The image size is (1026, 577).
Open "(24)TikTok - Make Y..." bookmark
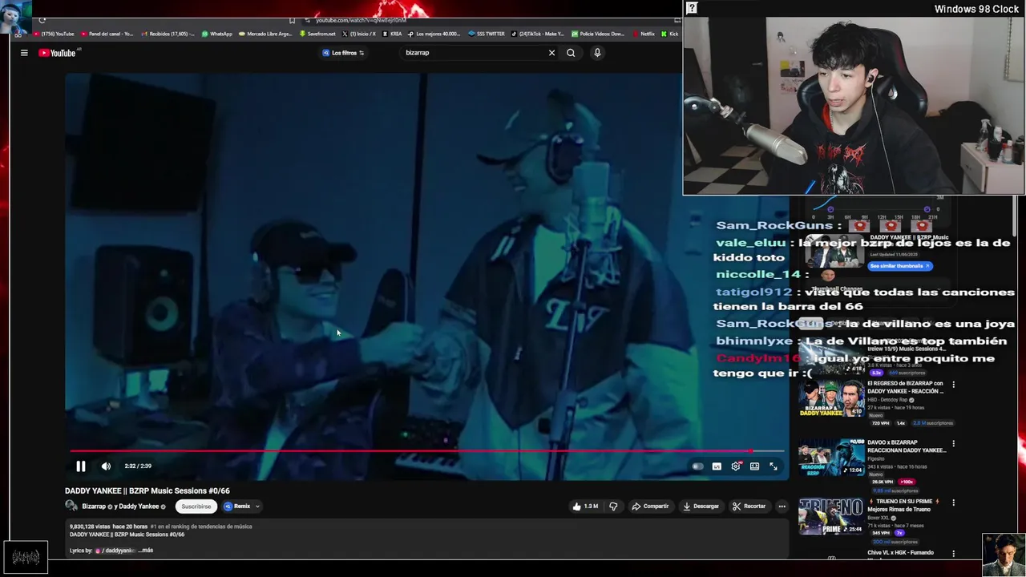[538, 34]
